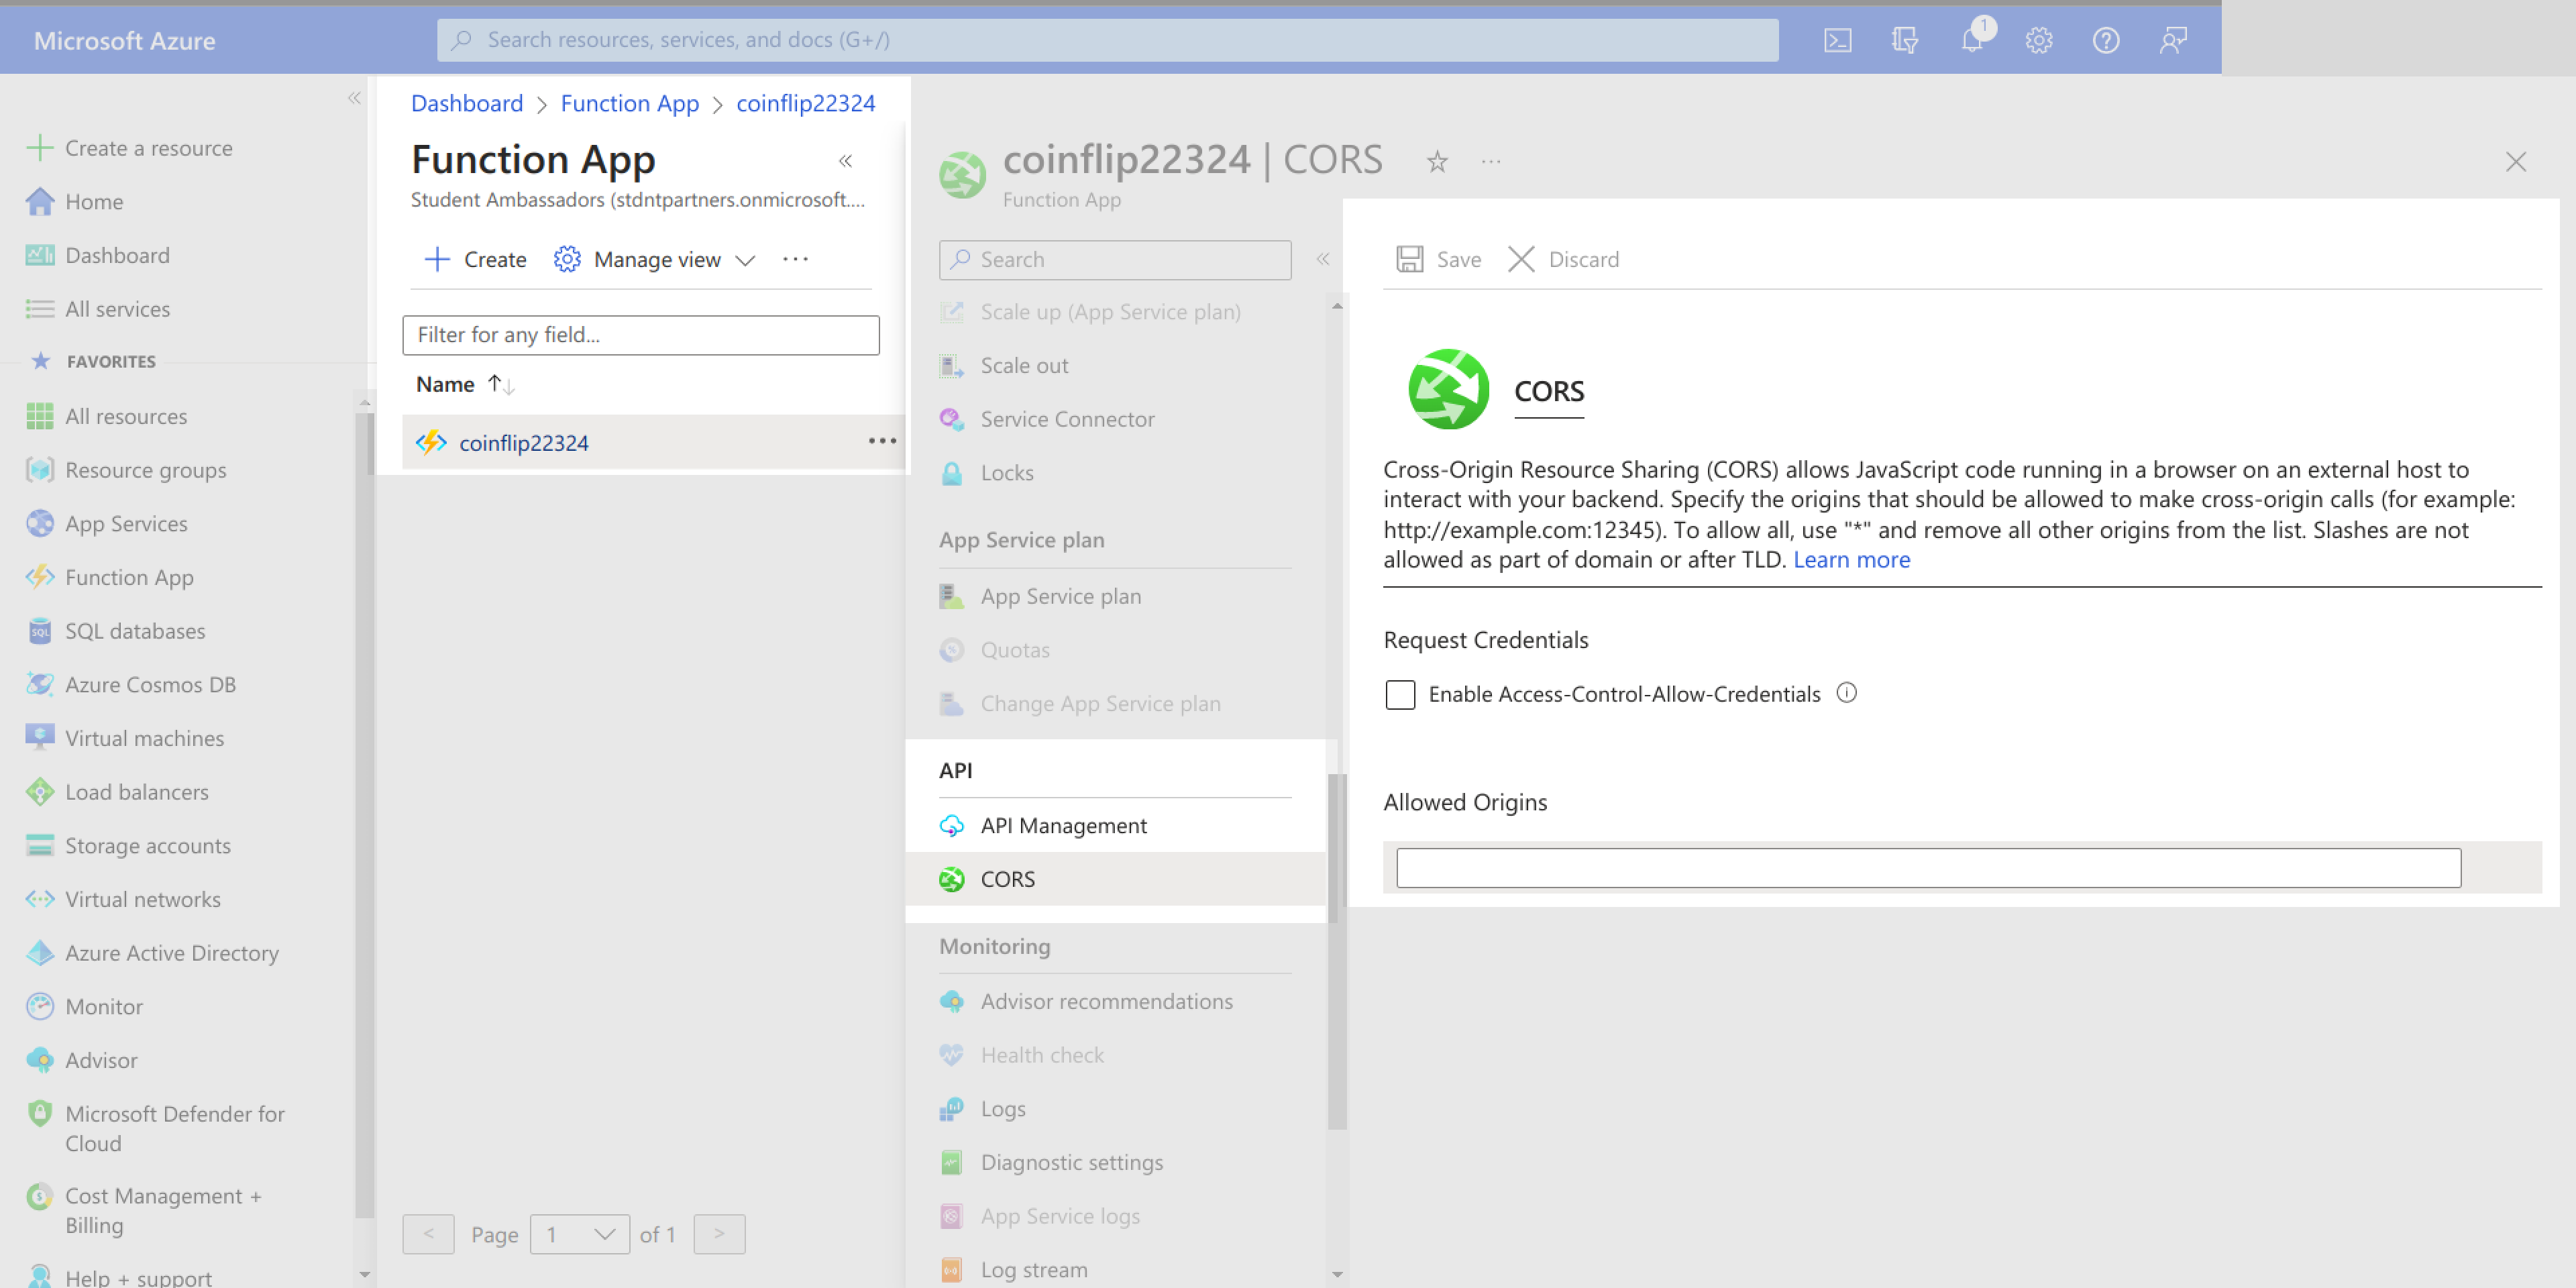
Task: Click the feedback icon in header
Action: (x=2173, y=40)
